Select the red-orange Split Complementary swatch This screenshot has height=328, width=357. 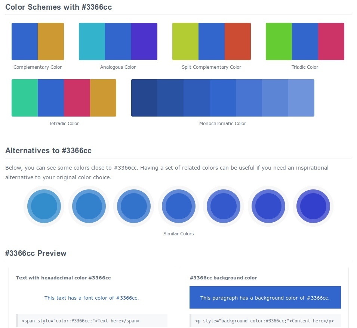pos(238,41)
